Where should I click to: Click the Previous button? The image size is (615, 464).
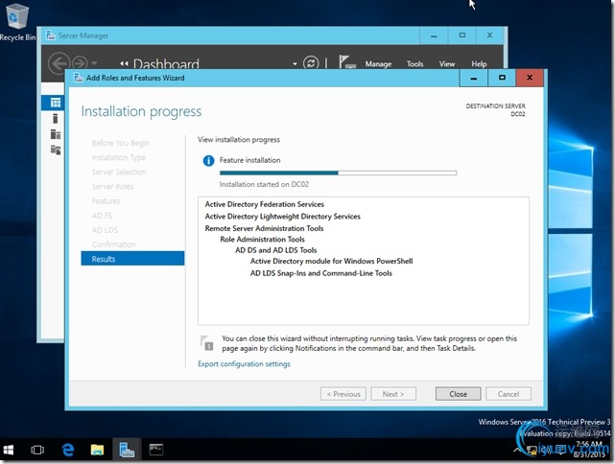coord(343,394)
